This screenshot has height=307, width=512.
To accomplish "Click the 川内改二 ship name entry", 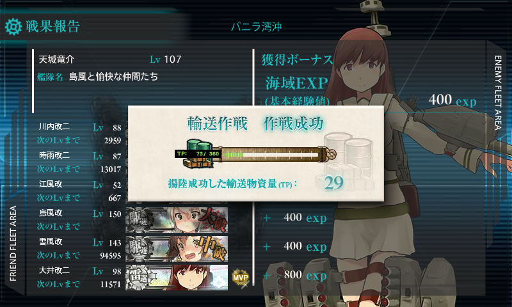I will point(54,127).
